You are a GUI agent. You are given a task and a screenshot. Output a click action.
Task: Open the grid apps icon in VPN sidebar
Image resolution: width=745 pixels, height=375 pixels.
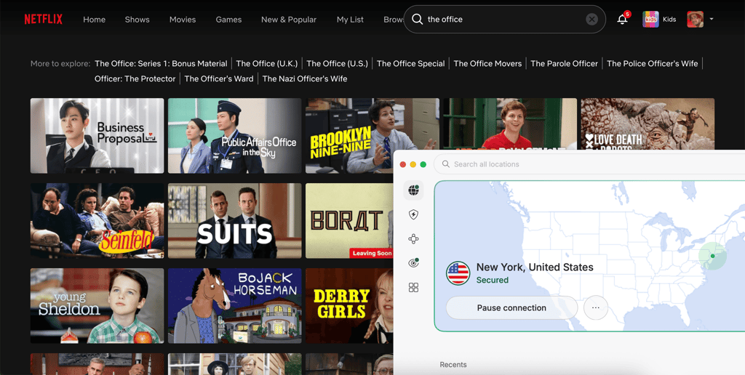tap(413, 287)
